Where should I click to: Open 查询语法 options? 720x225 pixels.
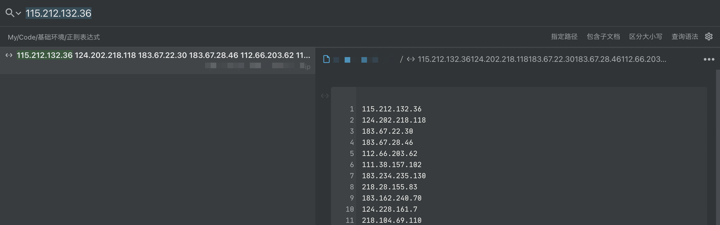tap(685, 36)
